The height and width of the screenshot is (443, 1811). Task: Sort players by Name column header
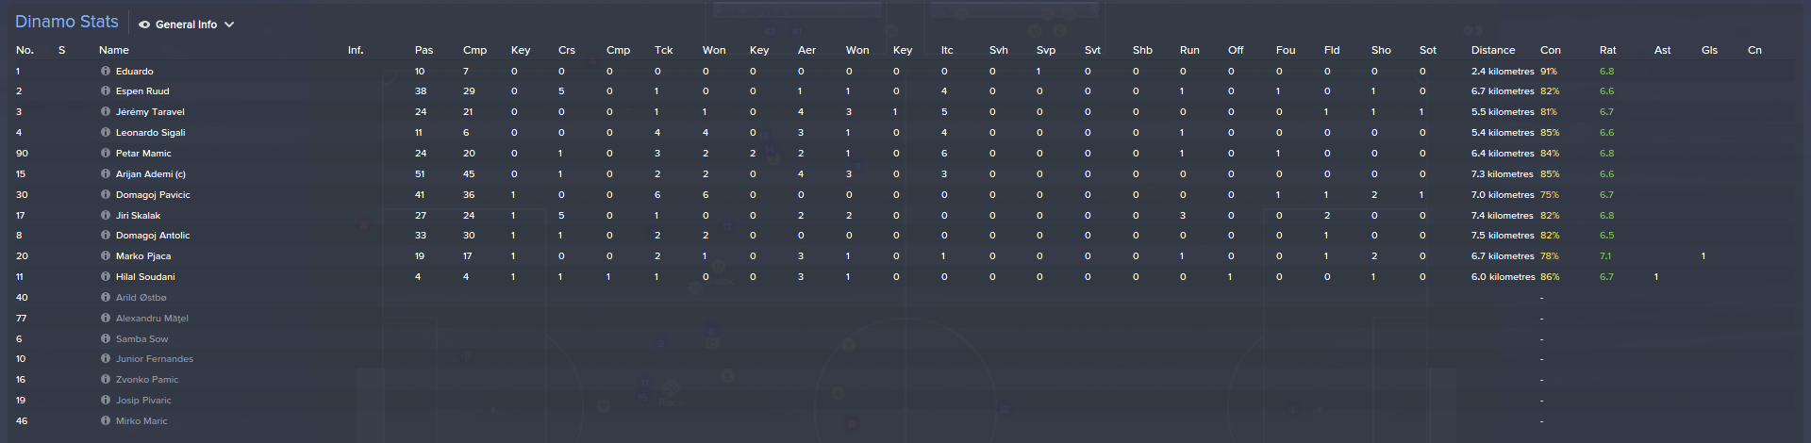point(113,50)
